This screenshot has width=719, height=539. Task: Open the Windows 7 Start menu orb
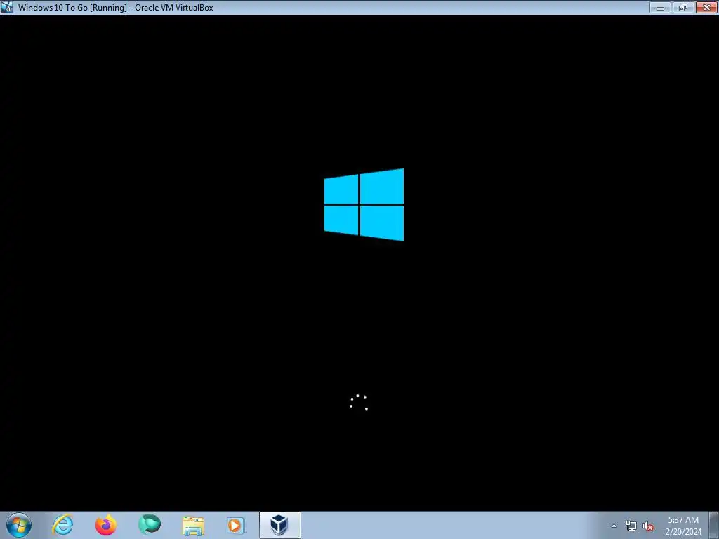pos(19,525)
